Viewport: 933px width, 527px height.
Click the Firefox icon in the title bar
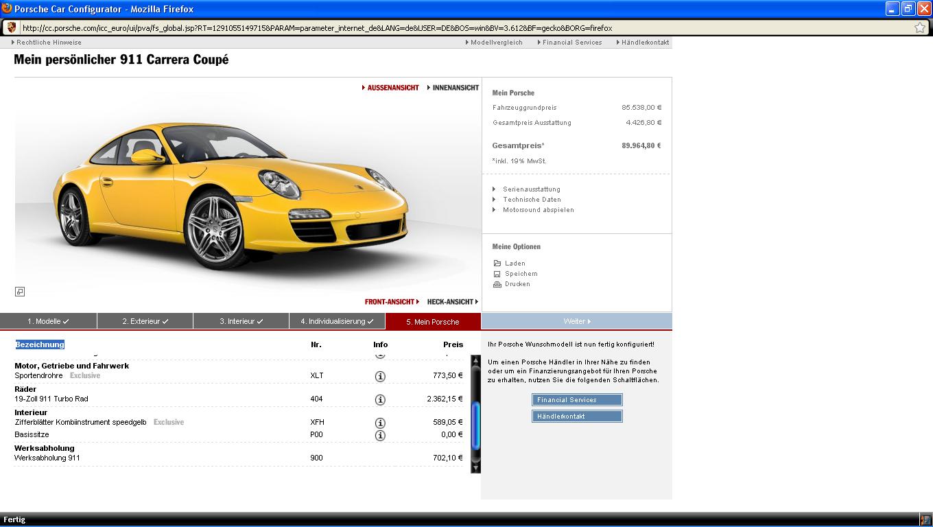tap(7, 8)
